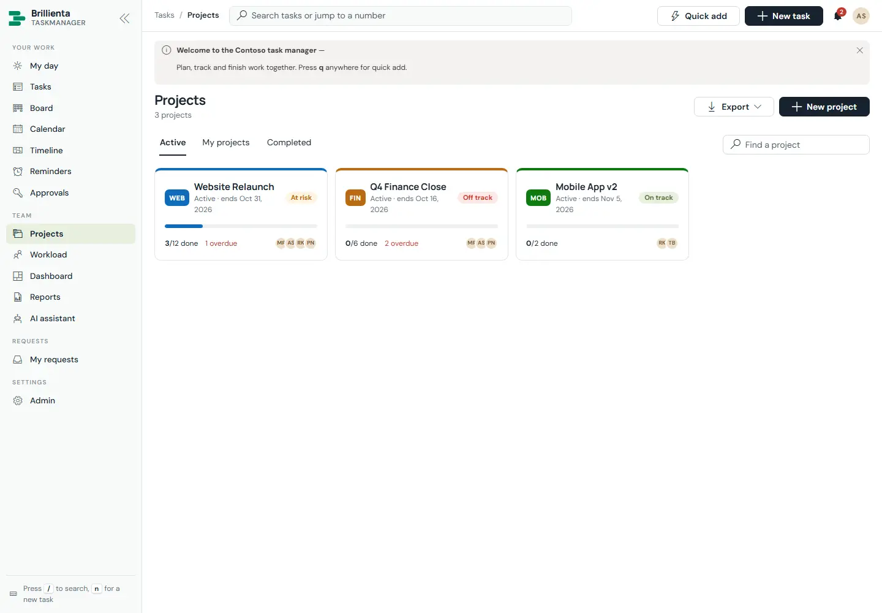The width and height of the screenshot is (882, 613).
Task: Click the 2 overdue text
Action: click(x=402, y=243)
